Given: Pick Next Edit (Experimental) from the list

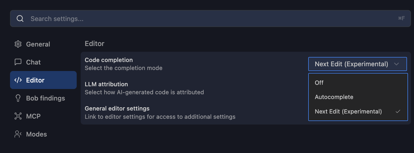Looking at the screenshot, I should pos(348,111).
